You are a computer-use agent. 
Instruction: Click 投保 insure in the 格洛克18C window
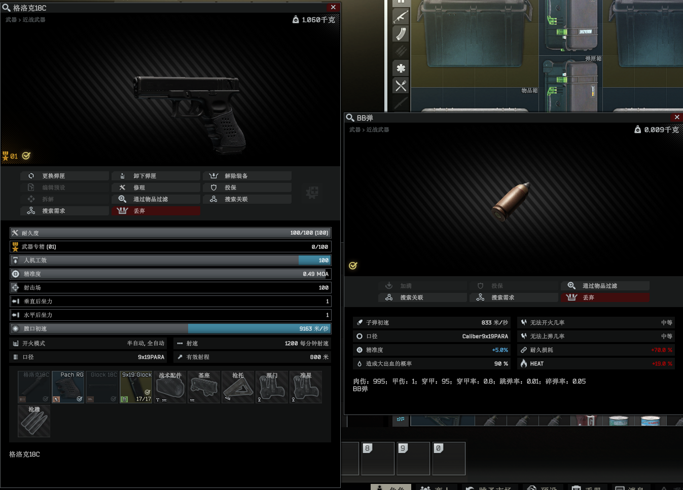(247, 187)
